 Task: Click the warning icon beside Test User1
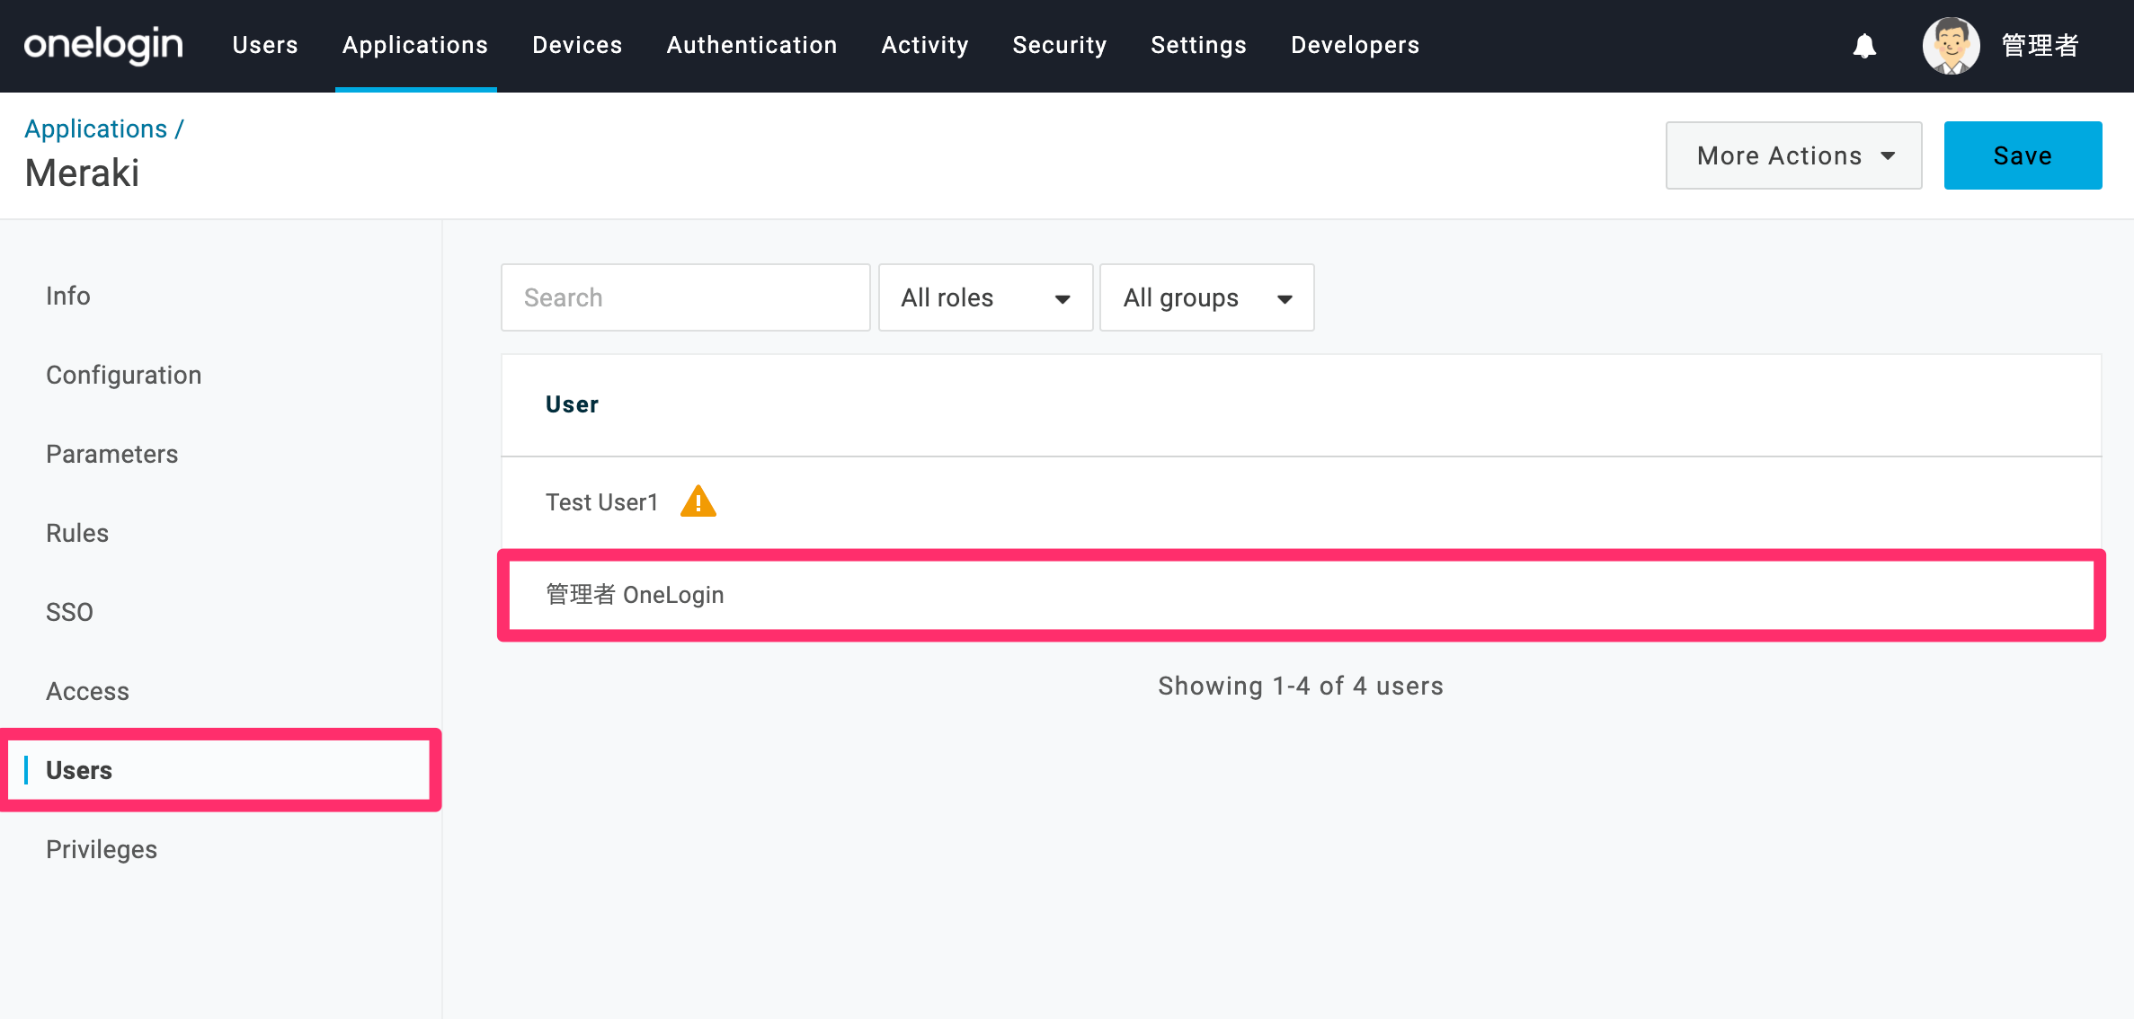(x=698, y=501)
